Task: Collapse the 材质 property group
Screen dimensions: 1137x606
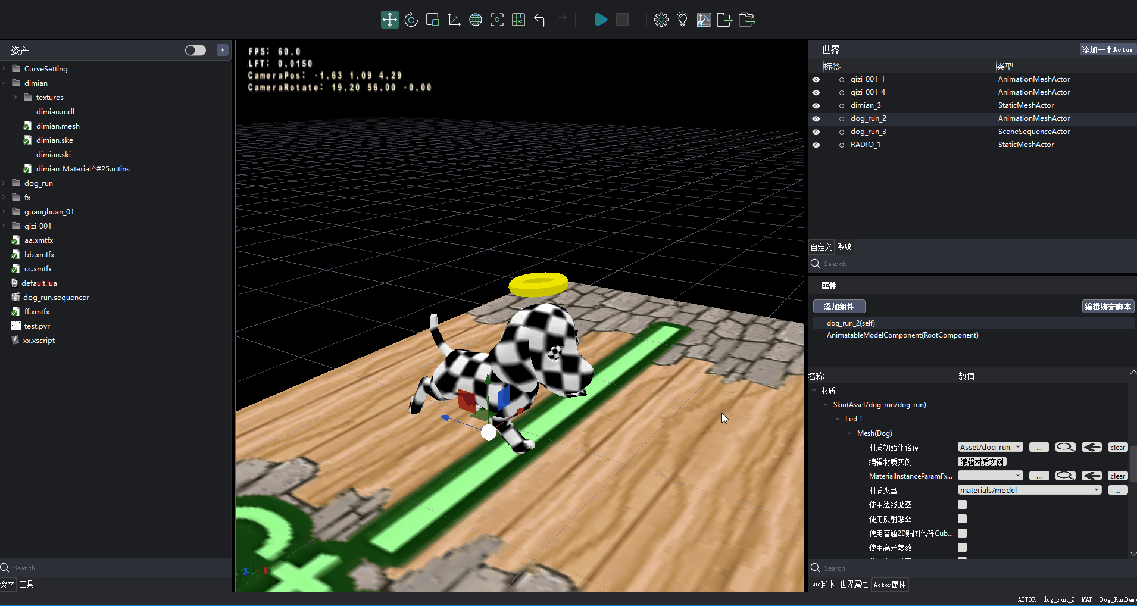Action: [814, 391]
